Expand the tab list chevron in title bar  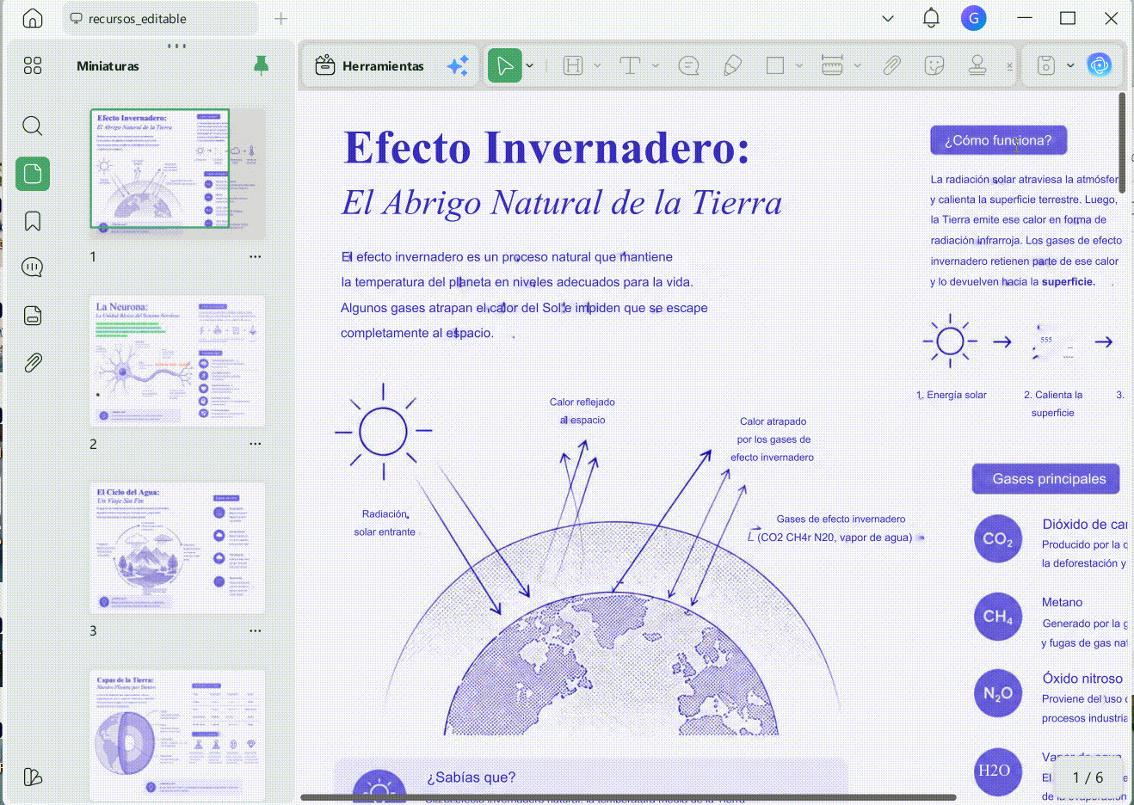click(x=888, y=18)
